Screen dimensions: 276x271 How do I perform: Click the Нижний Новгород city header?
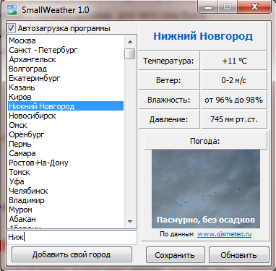coord(203,36)
